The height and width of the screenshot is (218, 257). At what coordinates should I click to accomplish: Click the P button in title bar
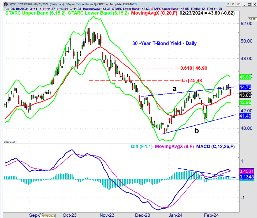pos(233,4)
